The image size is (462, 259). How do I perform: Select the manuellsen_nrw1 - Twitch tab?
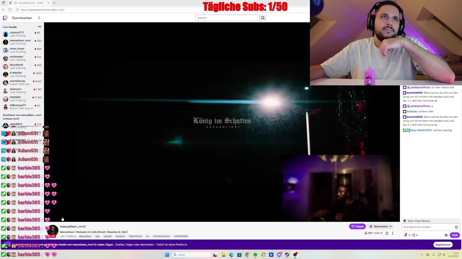(x=29, y=3)
